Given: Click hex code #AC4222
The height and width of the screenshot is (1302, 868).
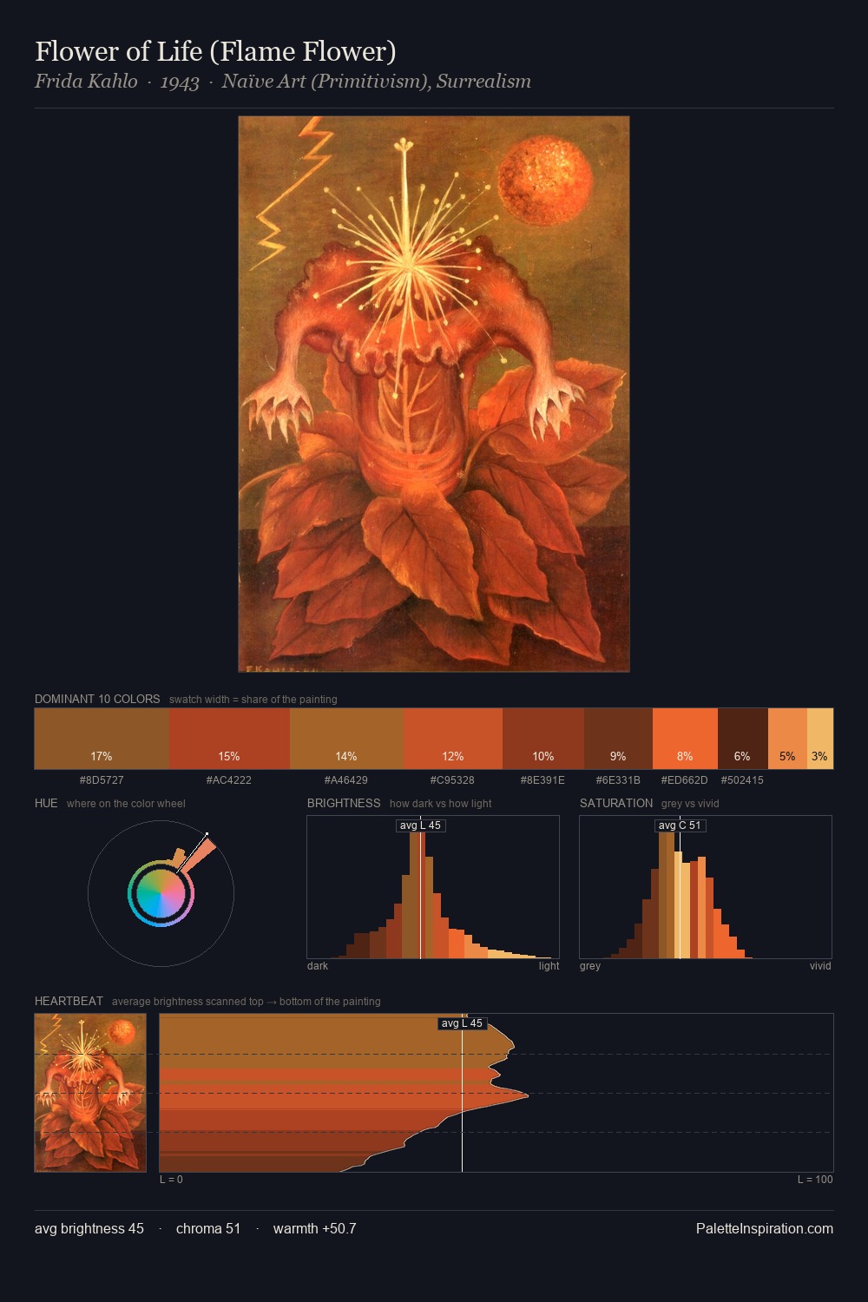Looking at the screenshot, I should pyautogui.click(x=229, y=780).
